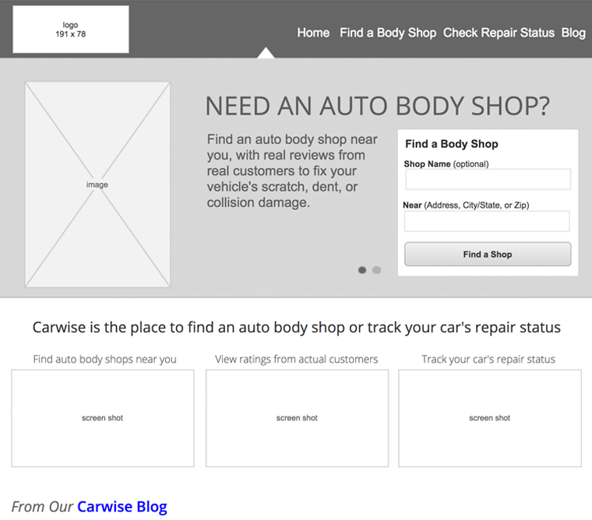Image resolution: width=592 pixels, height=520 pixels.
Task: Open Check Repair Status page
Action: pos(499,33)
